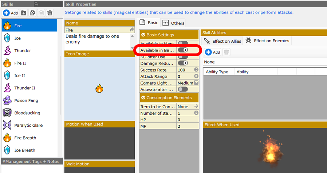
Task: Click the add folder icon in Skills toolbar
Action: 24,13
